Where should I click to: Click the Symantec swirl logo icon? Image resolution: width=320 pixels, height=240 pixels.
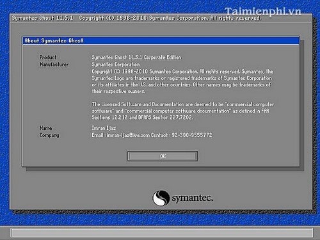pos(161,198)
